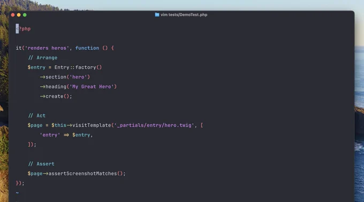
Task: Maximize the window with the green button
Action: [x=25, y=15]
